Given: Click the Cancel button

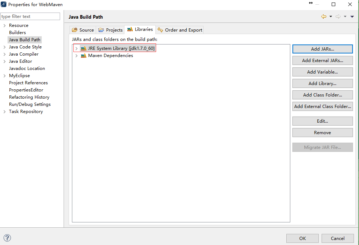Looking at the screenshot, I should (x=337, y=239).
